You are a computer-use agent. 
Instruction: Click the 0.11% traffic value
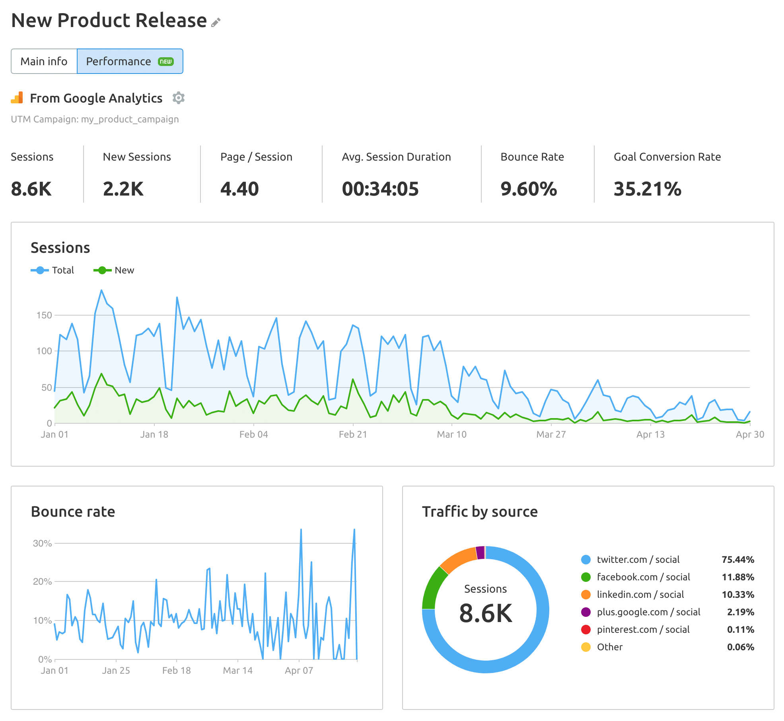(x=741, y=630)
